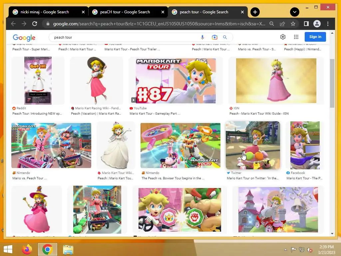Go to Google home via logo

24,37
